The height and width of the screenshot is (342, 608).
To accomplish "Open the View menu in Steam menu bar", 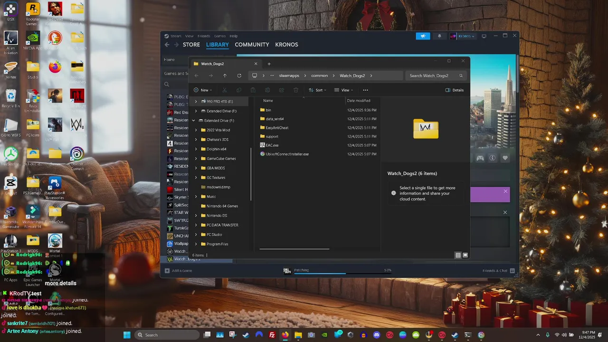I will tap(189, 36).
